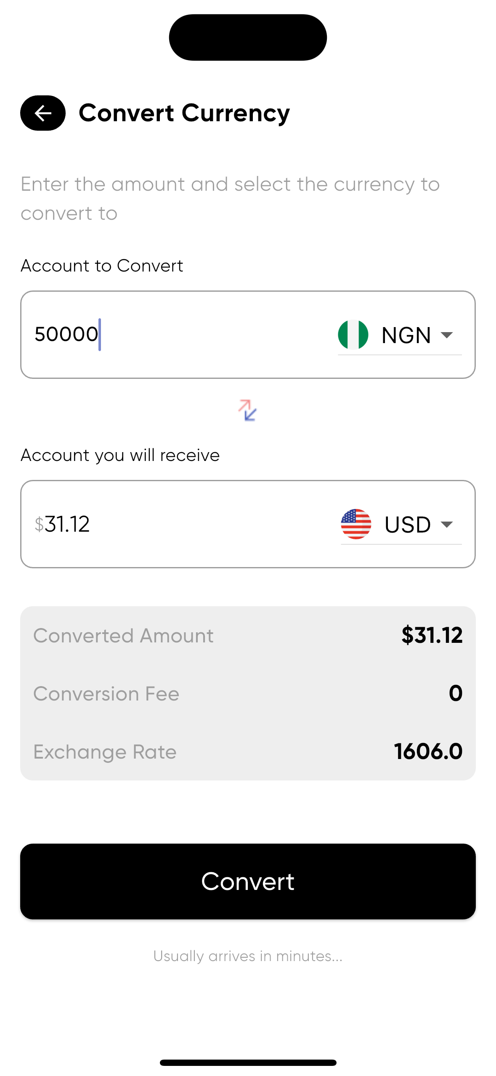Click the Convert button
This screenshot has width=496, height=1076.
point(248,881)
